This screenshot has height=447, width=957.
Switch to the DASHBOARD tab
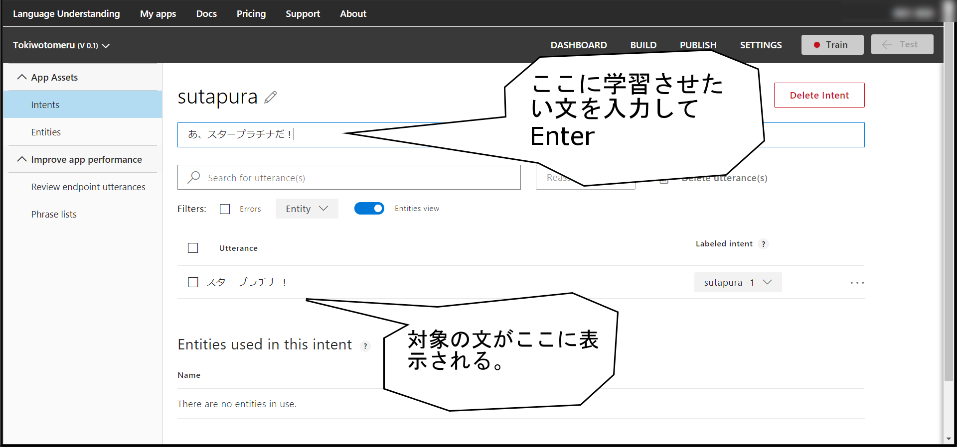click(x=579, y=45)
